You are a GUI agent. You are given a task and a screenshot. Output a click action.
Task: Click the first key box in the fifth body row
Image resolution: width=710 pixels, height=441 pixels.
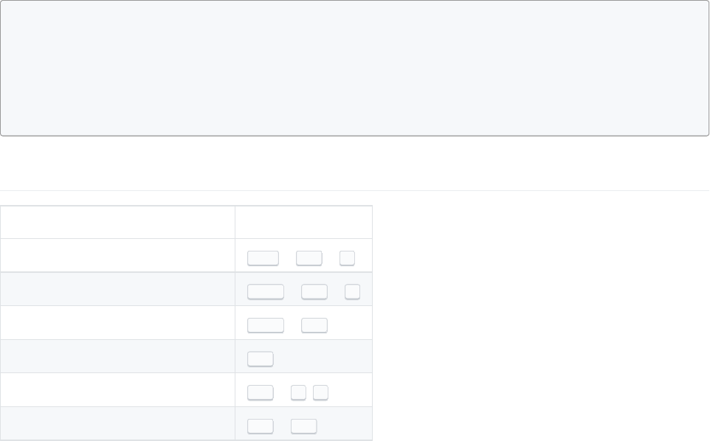click(x=261, y=392)
